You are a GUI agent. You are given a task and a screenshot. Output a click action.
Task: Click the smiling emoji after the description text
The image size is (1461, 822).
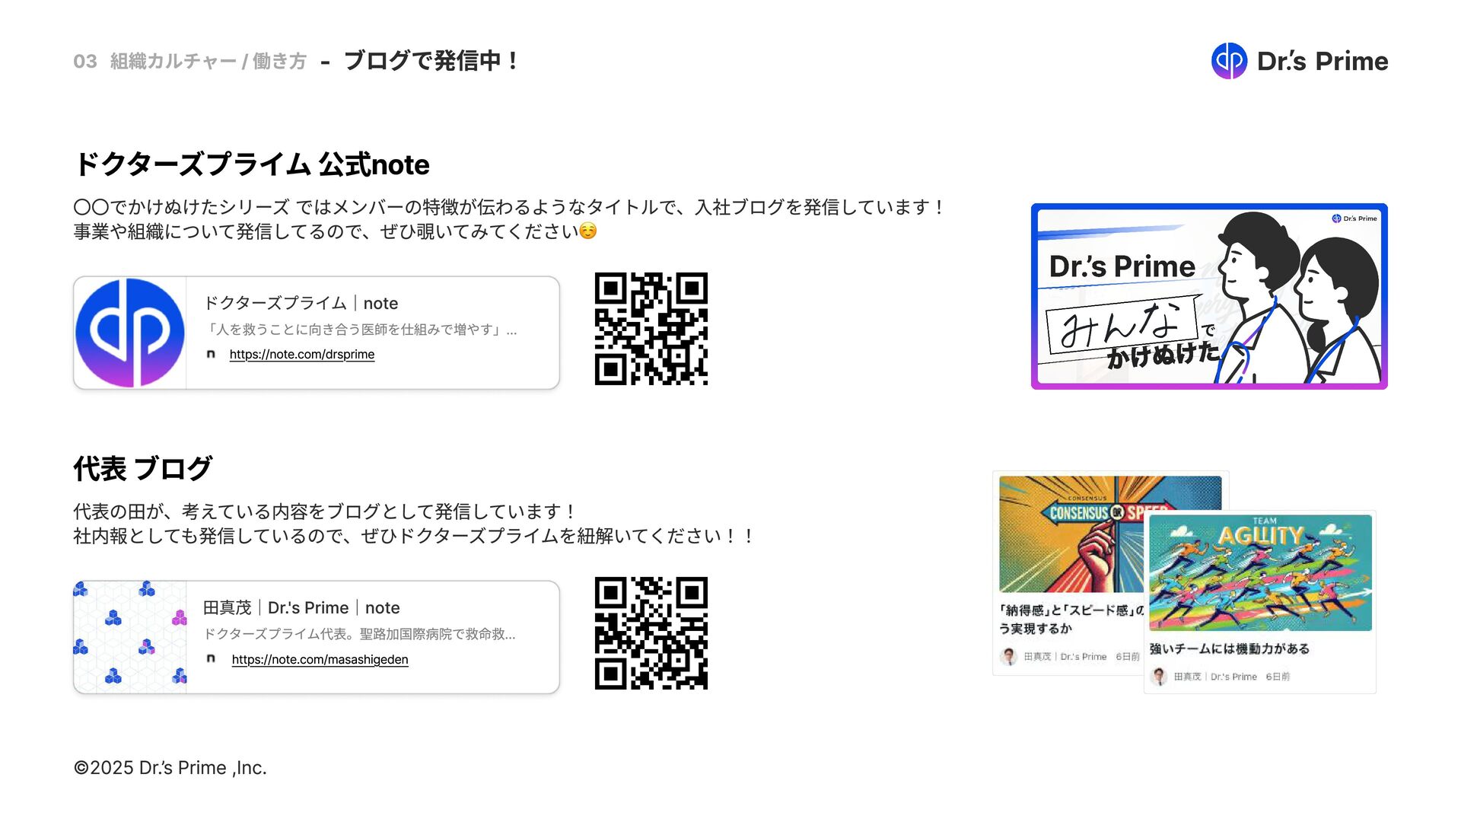588,231
